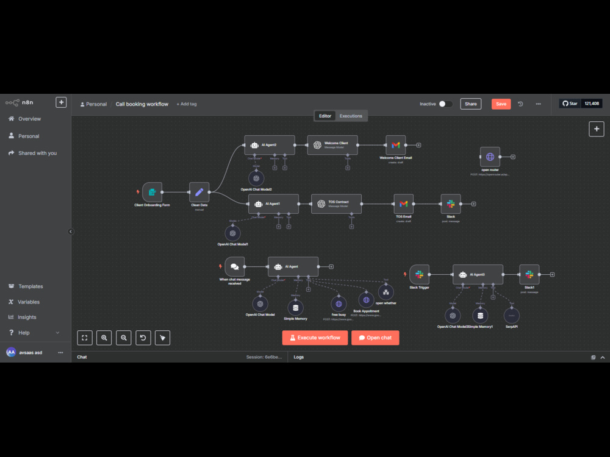Click Add tag link
This screenshot has width=610, height=457.
[187, 104]
